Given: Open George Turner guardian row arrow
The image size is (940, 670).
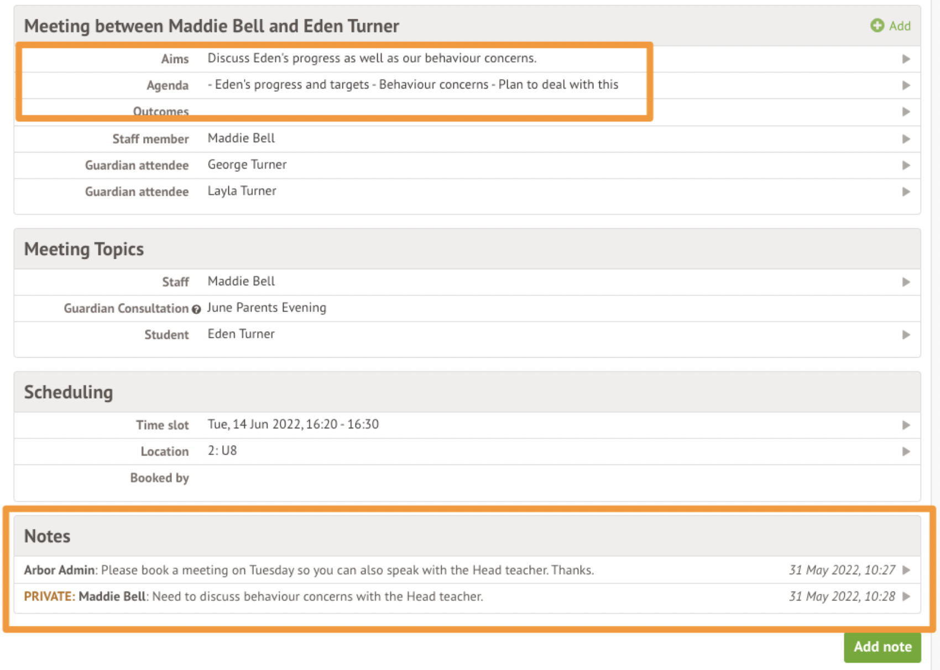Looking at the screenshot, I should (906, 165).
